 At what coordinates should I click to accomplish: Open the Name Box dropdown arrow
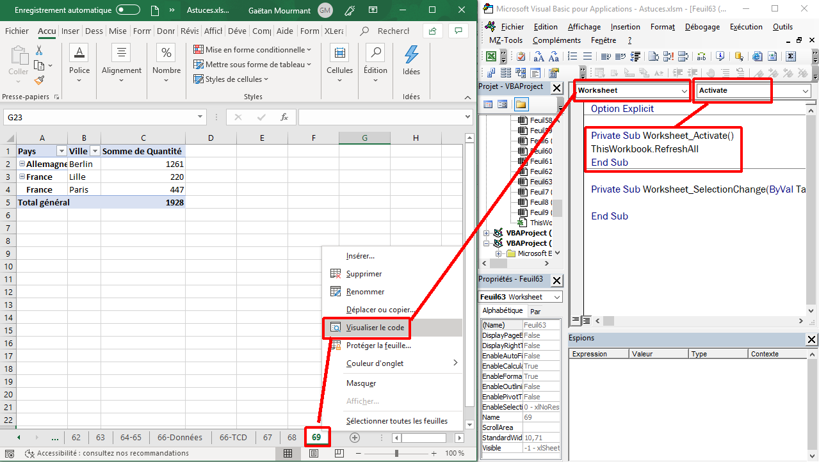pyautogui.click(x=200, y=117)
